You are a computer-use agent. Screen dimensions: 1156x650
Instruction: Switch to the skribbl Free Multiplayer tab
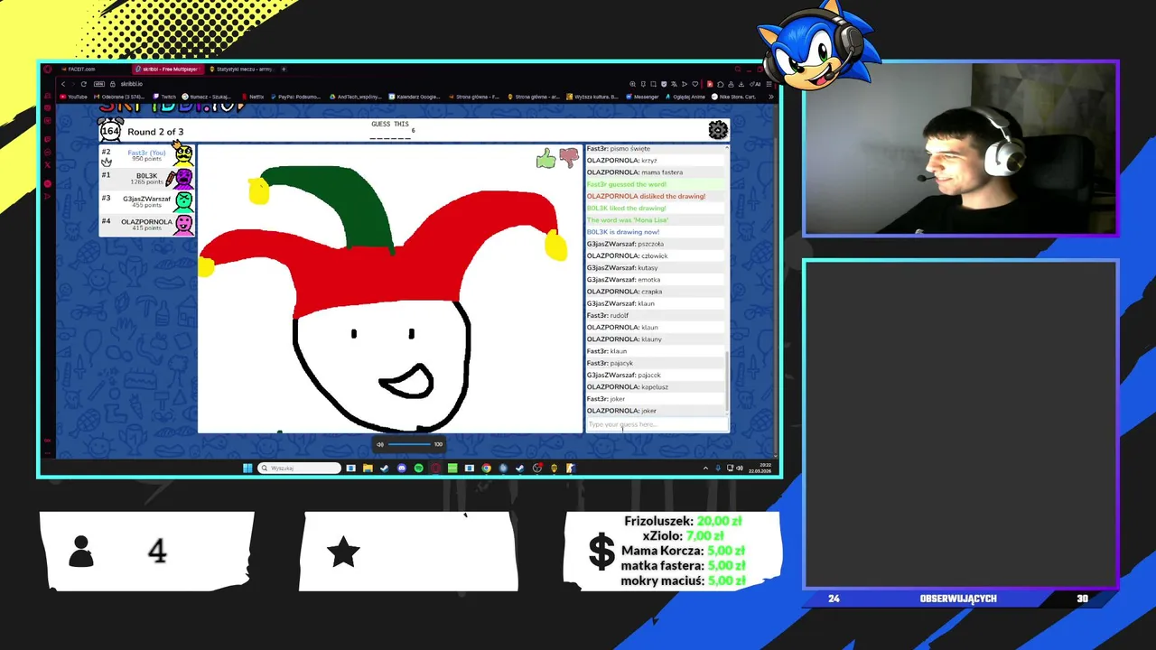[168, 69]
